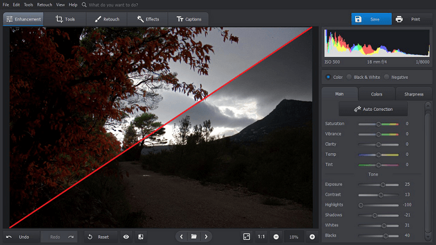
Task: Click the Highlights value -100
Action: pos(407,205)
